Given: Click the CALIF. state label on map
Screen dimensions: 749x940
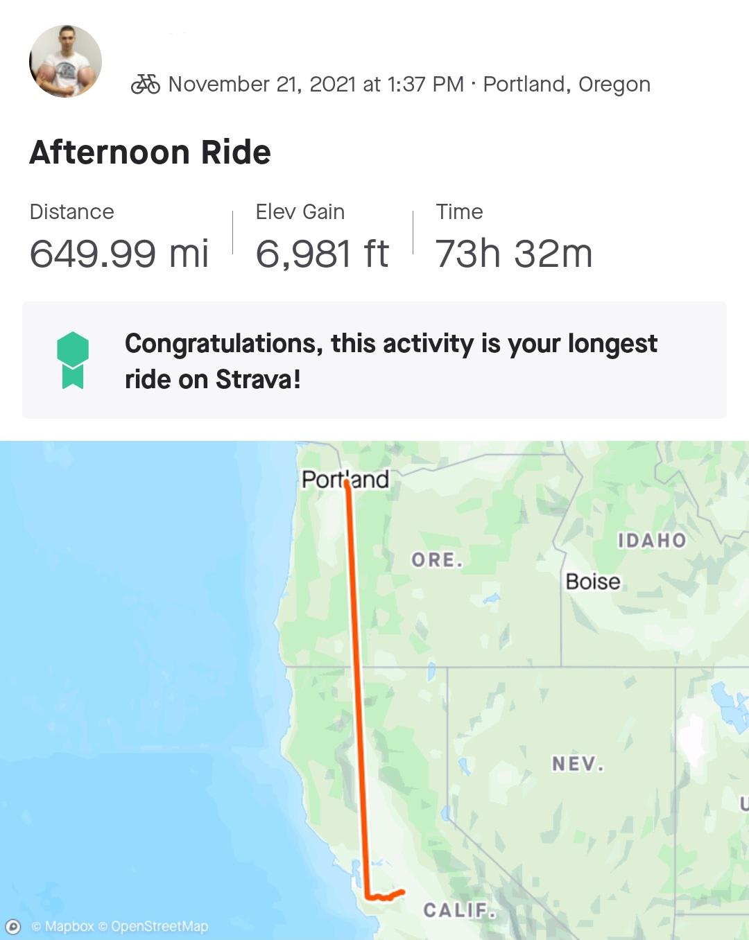Looking at the screenshot, I should pyautogui.click(x=460, y=910).
